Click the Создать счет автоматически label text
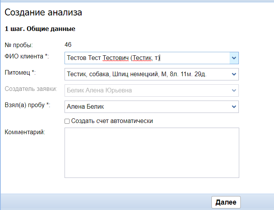The height and width of the screenshot is (210, 274). coord(112,121)
